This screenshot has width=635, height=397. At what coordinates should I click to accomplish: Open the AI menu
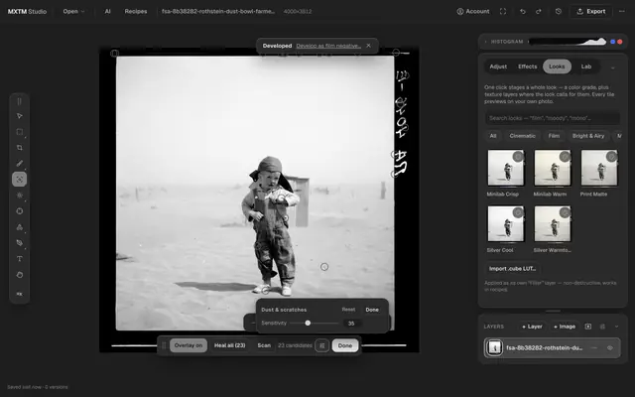(107, 11)
